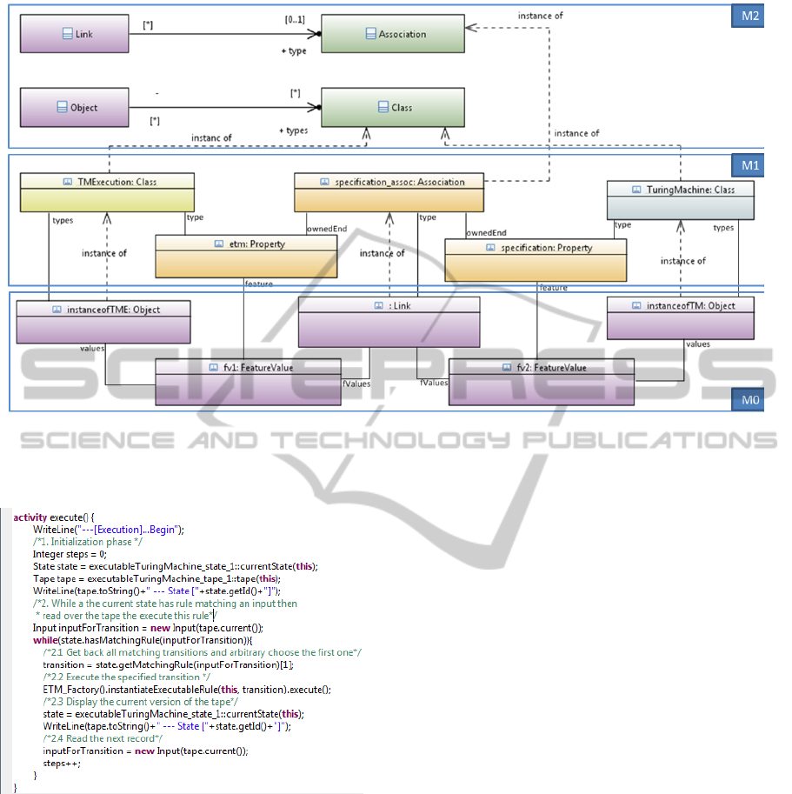Screen dimensions: 792x794
Task: Select the icon of the green Class node
Action: coord(383,108)
